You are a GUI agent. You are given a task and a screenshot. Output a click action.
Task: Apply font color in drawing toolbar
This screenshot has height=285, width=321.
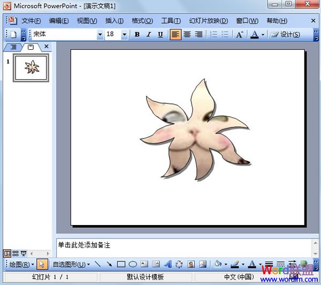[252, 264]
